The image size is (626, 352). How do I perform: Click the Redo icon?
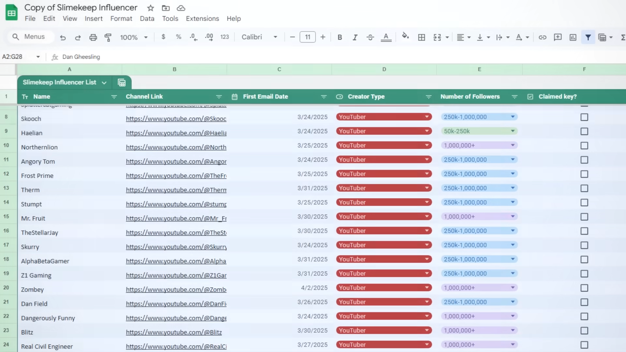pyautogui.click(x=78, y=37)
